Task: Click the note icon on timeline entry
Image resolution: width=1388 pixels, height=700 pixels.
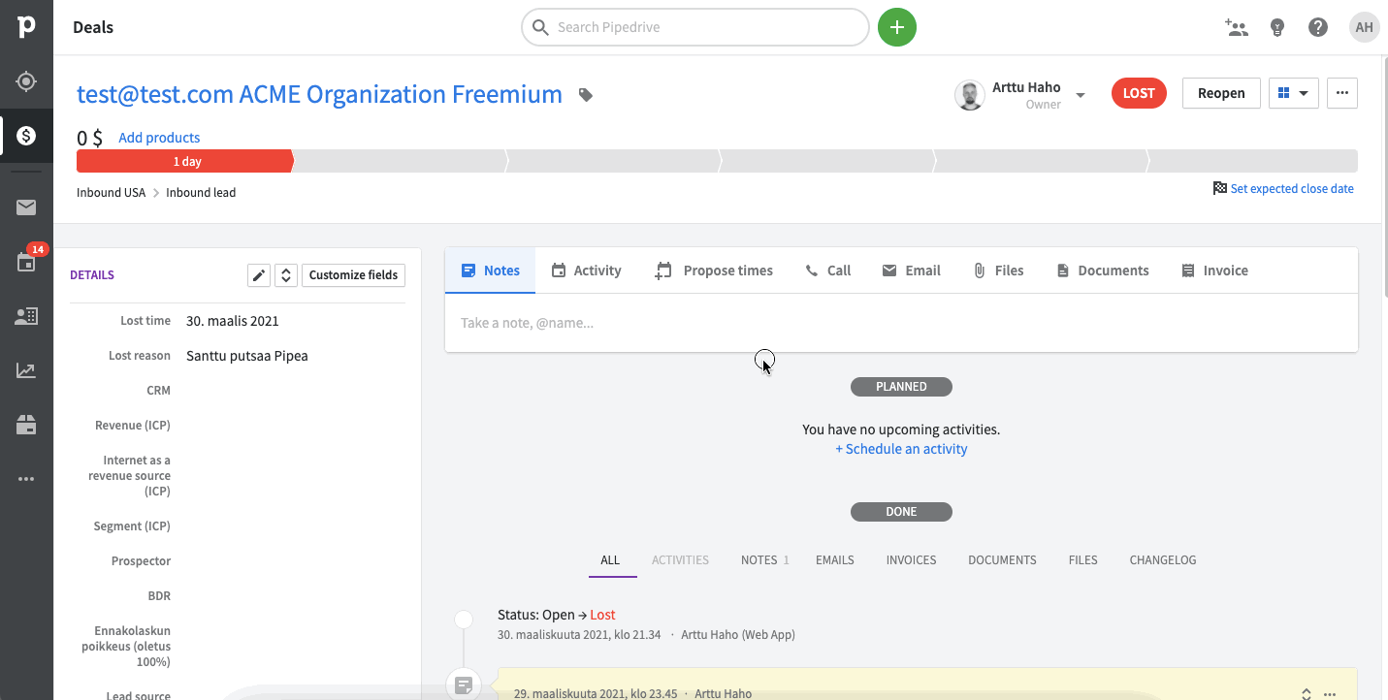Action: point(464,685)
